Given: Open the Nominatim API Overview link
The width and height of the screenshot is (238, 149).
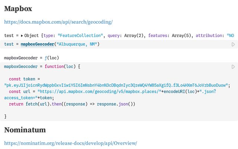Looking at the screenshot, I should [x=71, y=143].
